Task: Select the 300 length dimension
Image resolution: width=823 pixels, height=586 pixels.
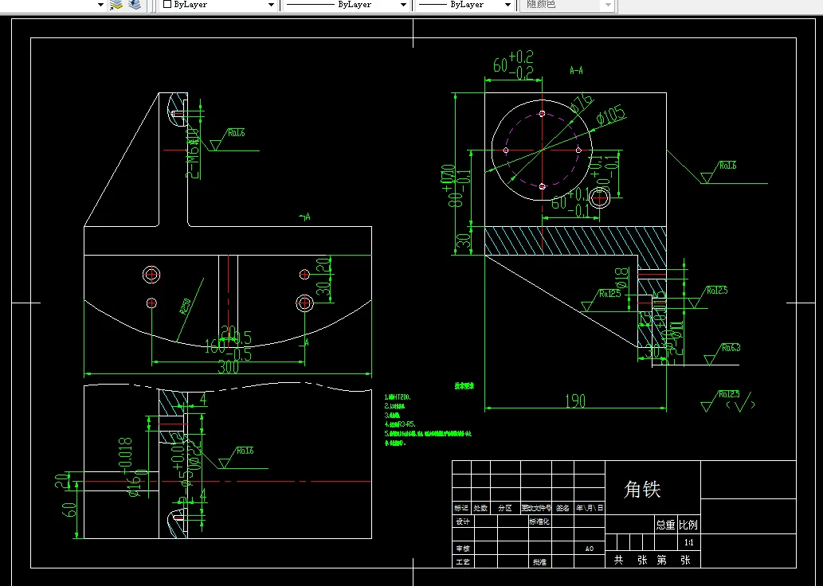Action: (228, 367)
